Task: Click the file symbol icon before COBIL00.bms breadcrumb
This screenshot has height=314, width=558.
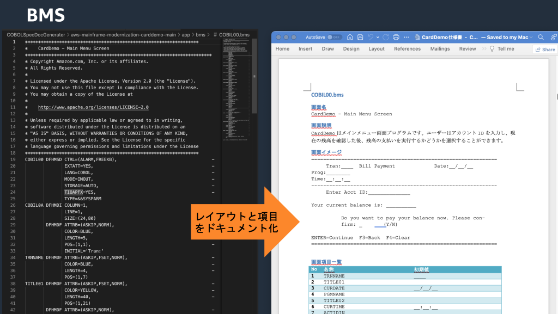Action: point(215,35)
